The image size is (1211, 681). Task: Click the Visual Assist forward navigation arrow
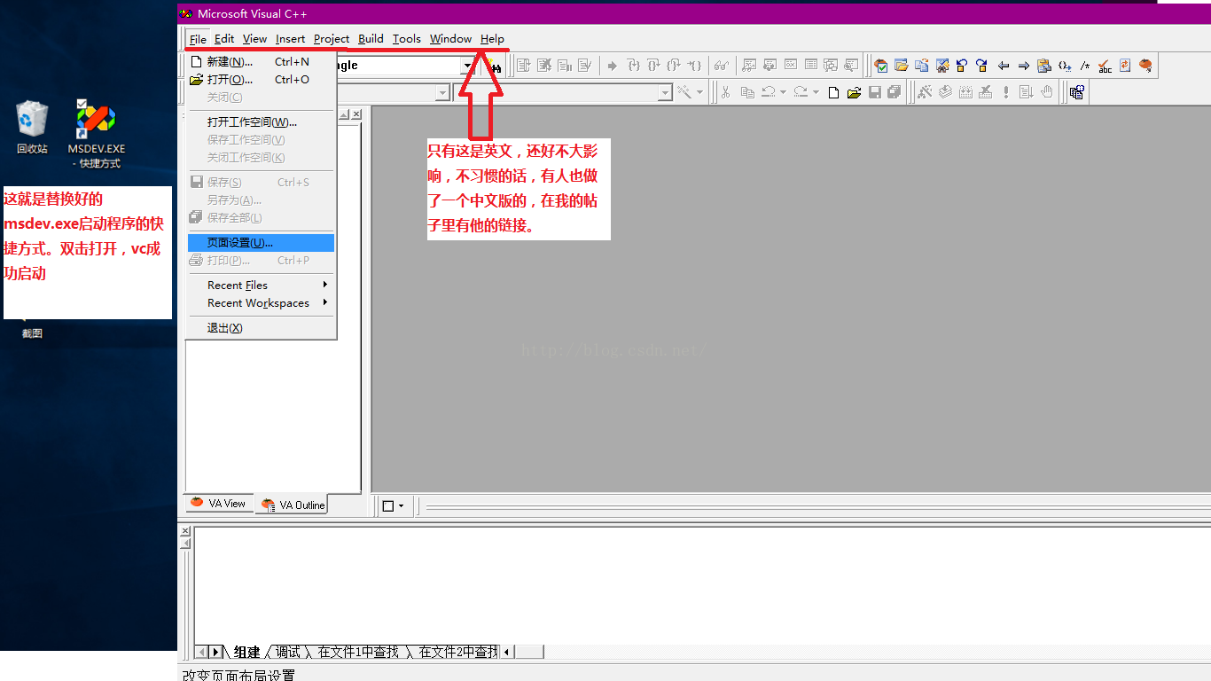[x=1024, y=66]
